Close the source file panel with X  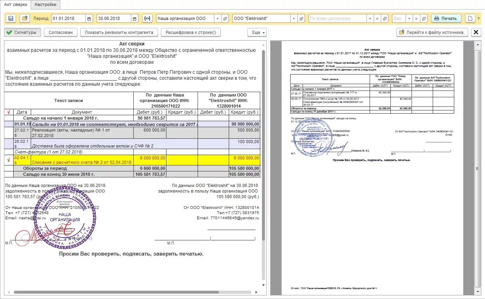coord(476,32)
